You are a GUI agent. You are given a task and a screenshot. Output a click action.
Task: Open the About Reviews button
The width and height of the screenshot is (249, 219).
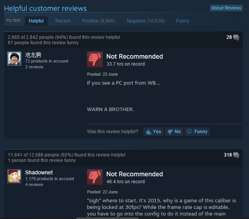click(x=226, y=8)
